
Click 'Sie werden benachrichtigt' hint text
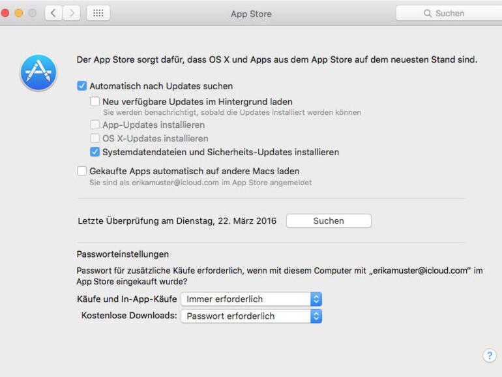click(232, 112)
